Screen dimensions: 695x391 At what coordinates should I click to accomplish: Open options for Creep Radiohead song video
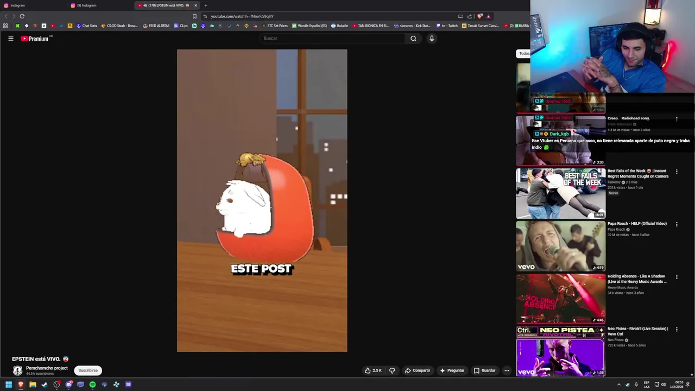pos(677,119)
